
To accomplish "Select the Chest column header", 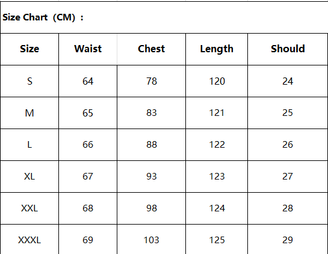I will pyautogui.click(x=151, y=49).
